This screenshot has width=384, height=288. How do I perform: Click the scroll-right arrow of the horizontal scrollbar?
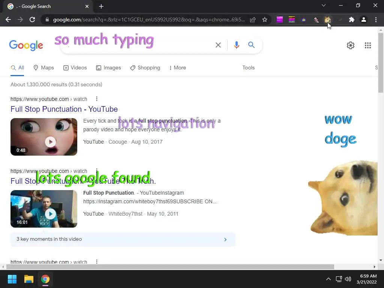[x=375, y=267]
